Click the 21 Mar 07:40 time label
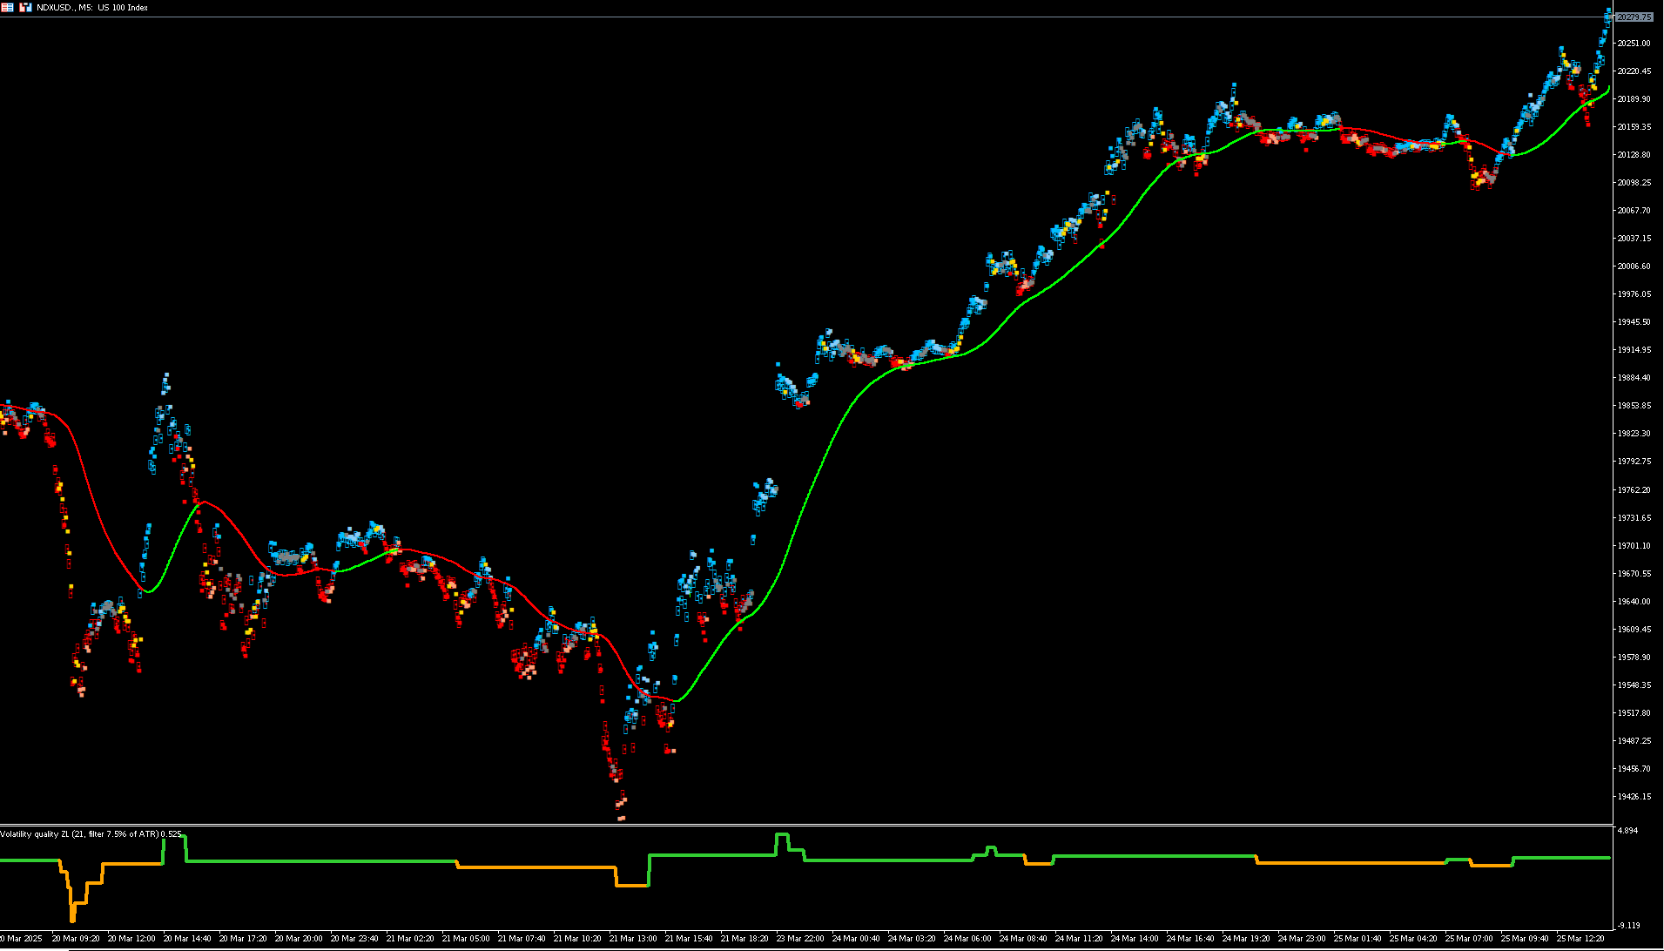The width and height of the screenshot is (1664, 951). 522,939
